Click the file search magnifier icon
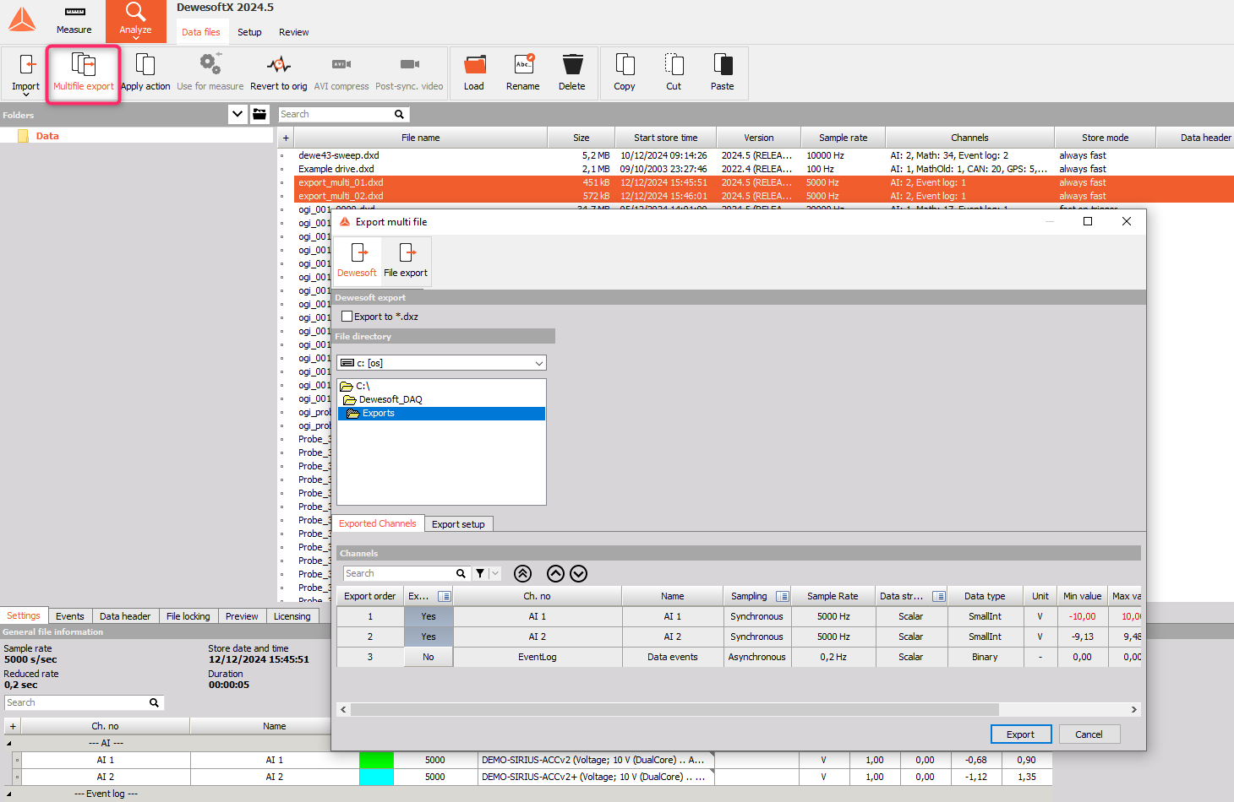The image size is (1234, 802). coord(400,115)
